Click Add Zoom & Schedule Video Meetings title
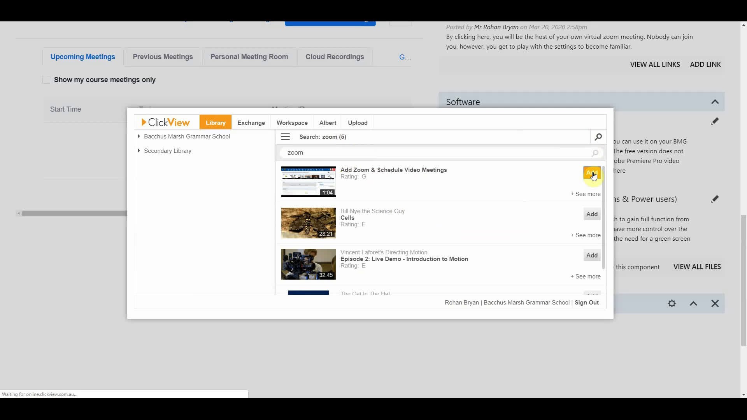747x420 pixels. [x=393, y=170]
